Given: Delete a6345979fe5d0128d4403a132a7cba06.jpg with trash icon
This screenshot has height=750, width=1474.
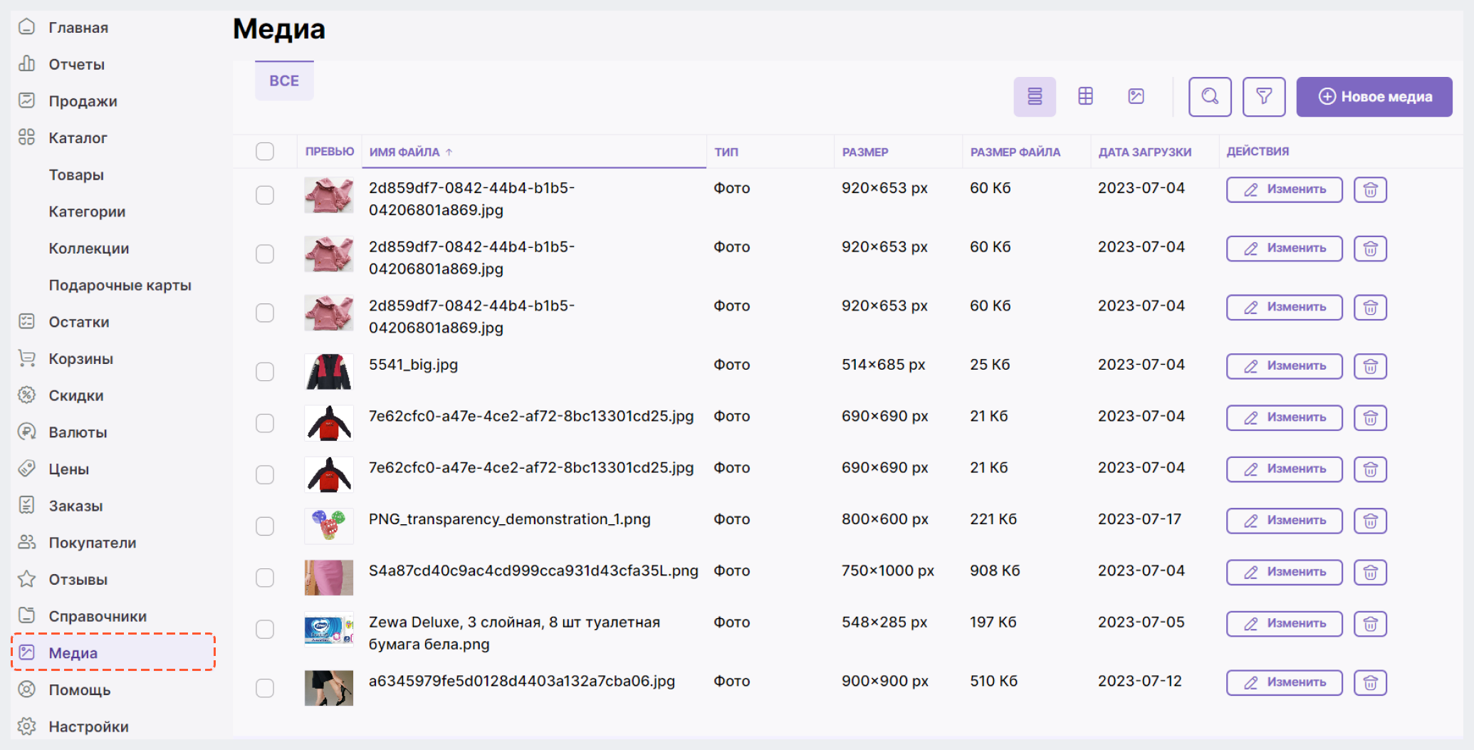Looking at the screenshot, I should [1370, 682].
